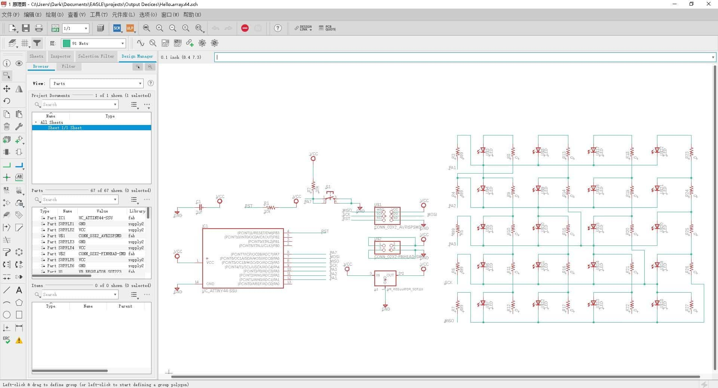Click the Parts list horizontal scrollbar
This screenshot has width=718, height=388.
tap(62, 276)
